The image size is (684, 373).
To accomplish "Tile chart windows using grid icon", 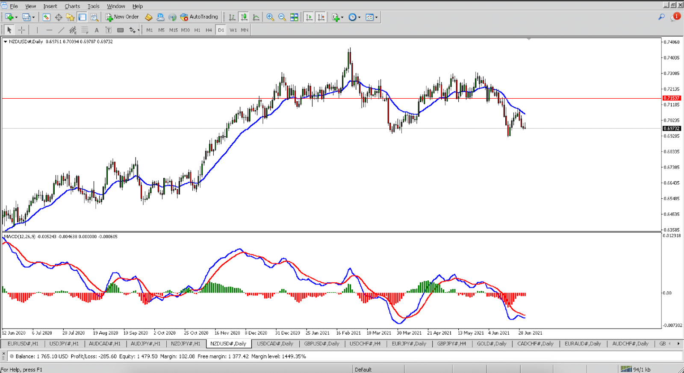I will (x=294, y=17).
